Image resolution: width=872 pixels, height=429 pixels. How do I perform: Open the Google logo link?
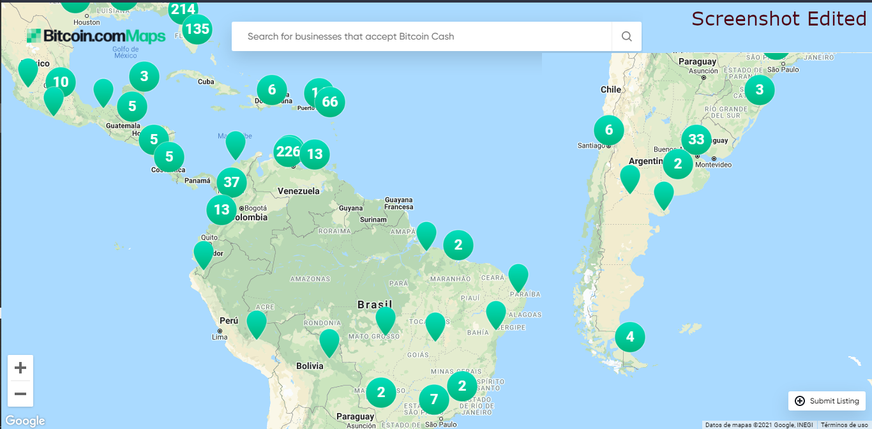pyautogui.click(x=25, y=421)
